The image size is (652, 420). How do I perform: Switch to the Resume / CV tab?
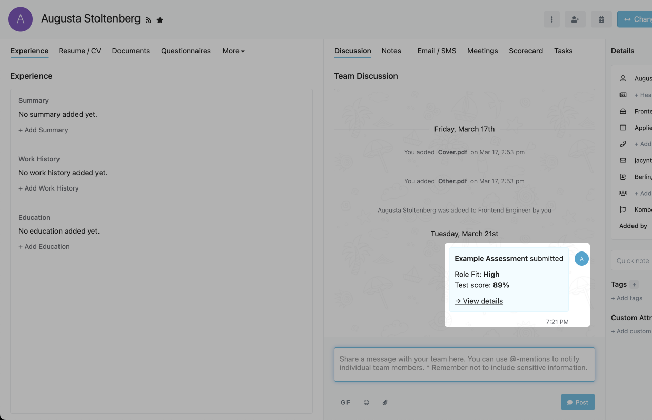(80, 51)
